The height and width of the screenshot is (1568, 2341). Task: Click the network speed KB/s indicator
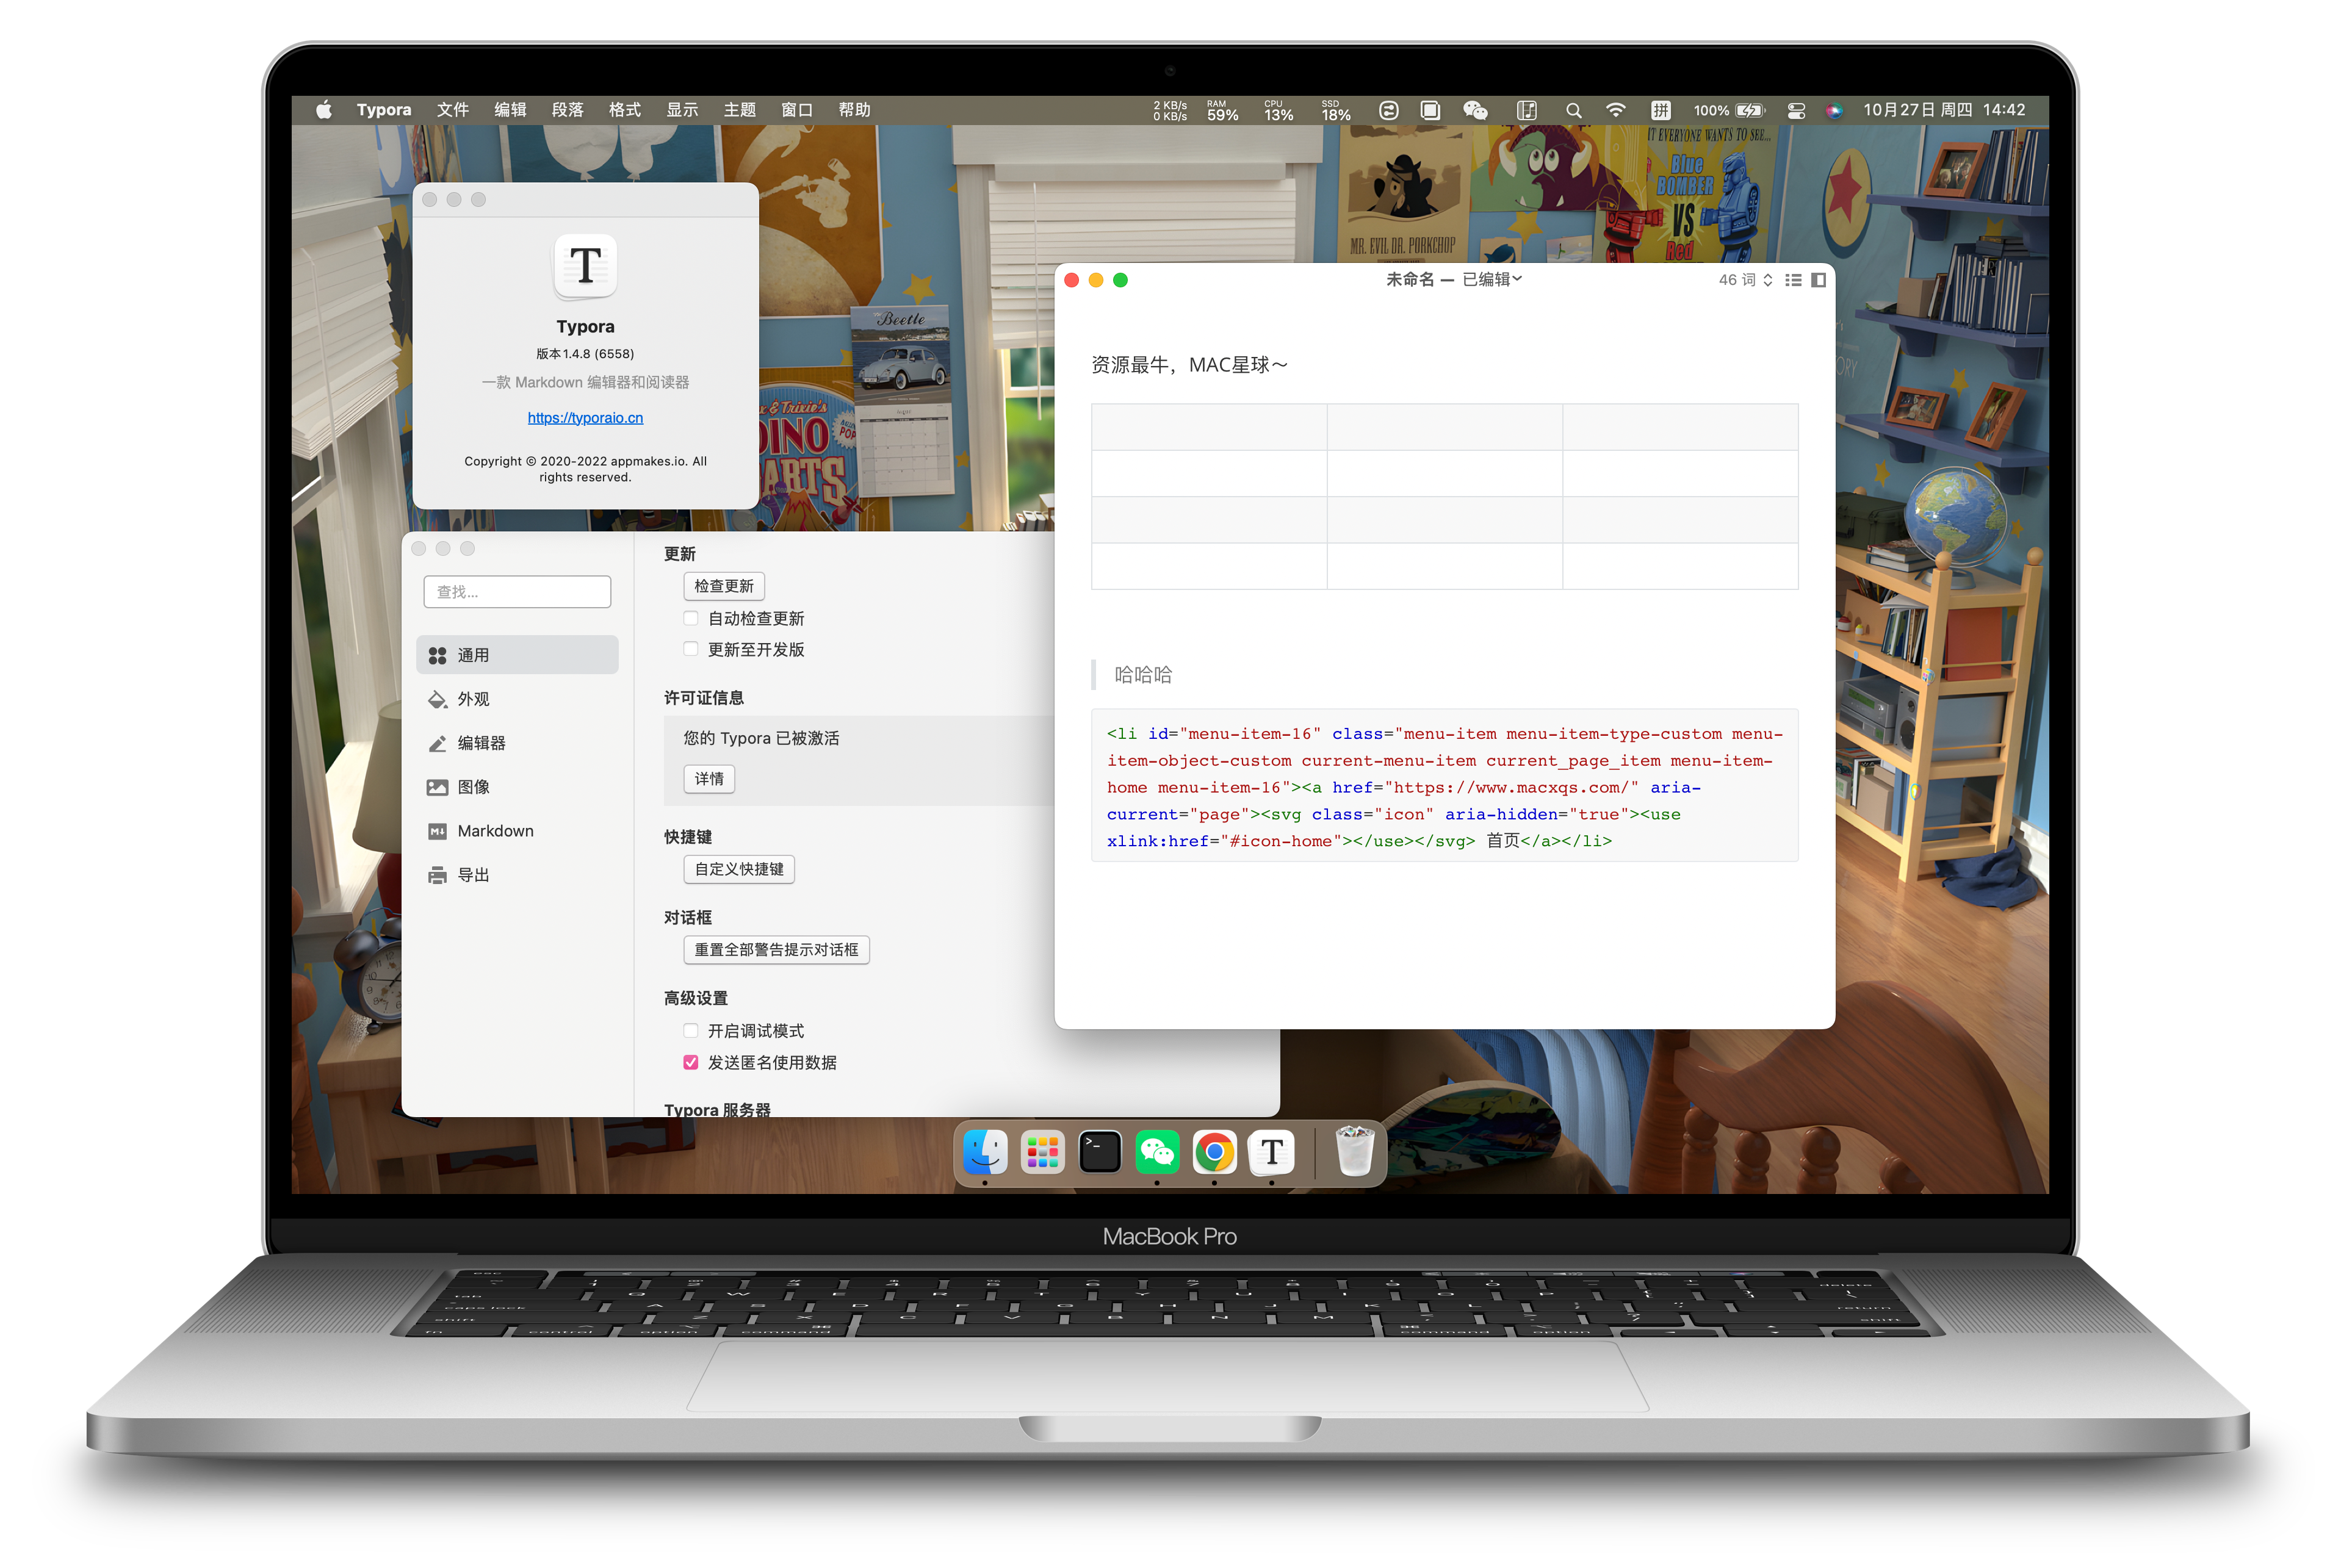pos(1170,110)
